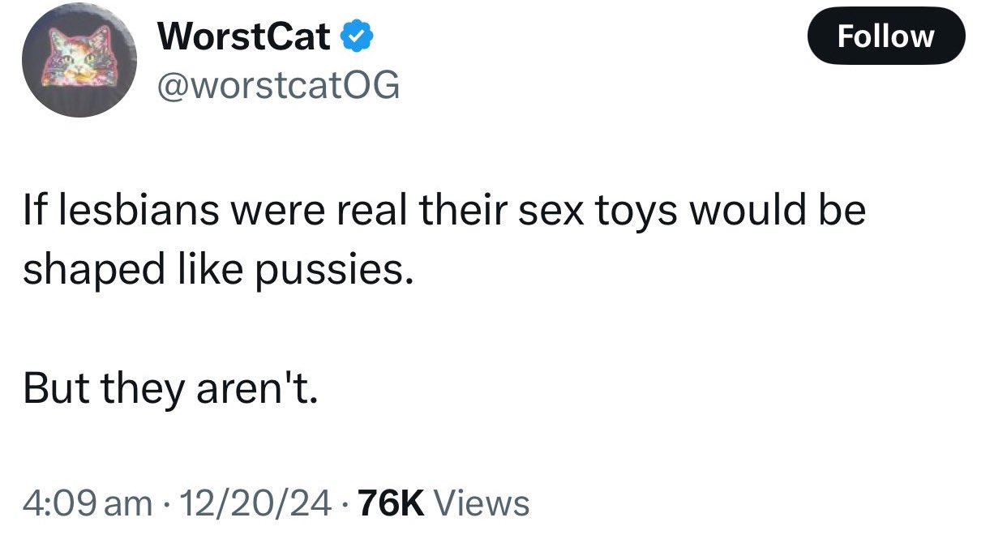Click the blue verified badge beside WorstCat
Viewport: 1007px width, 539px height.
[x=356, y=36]
